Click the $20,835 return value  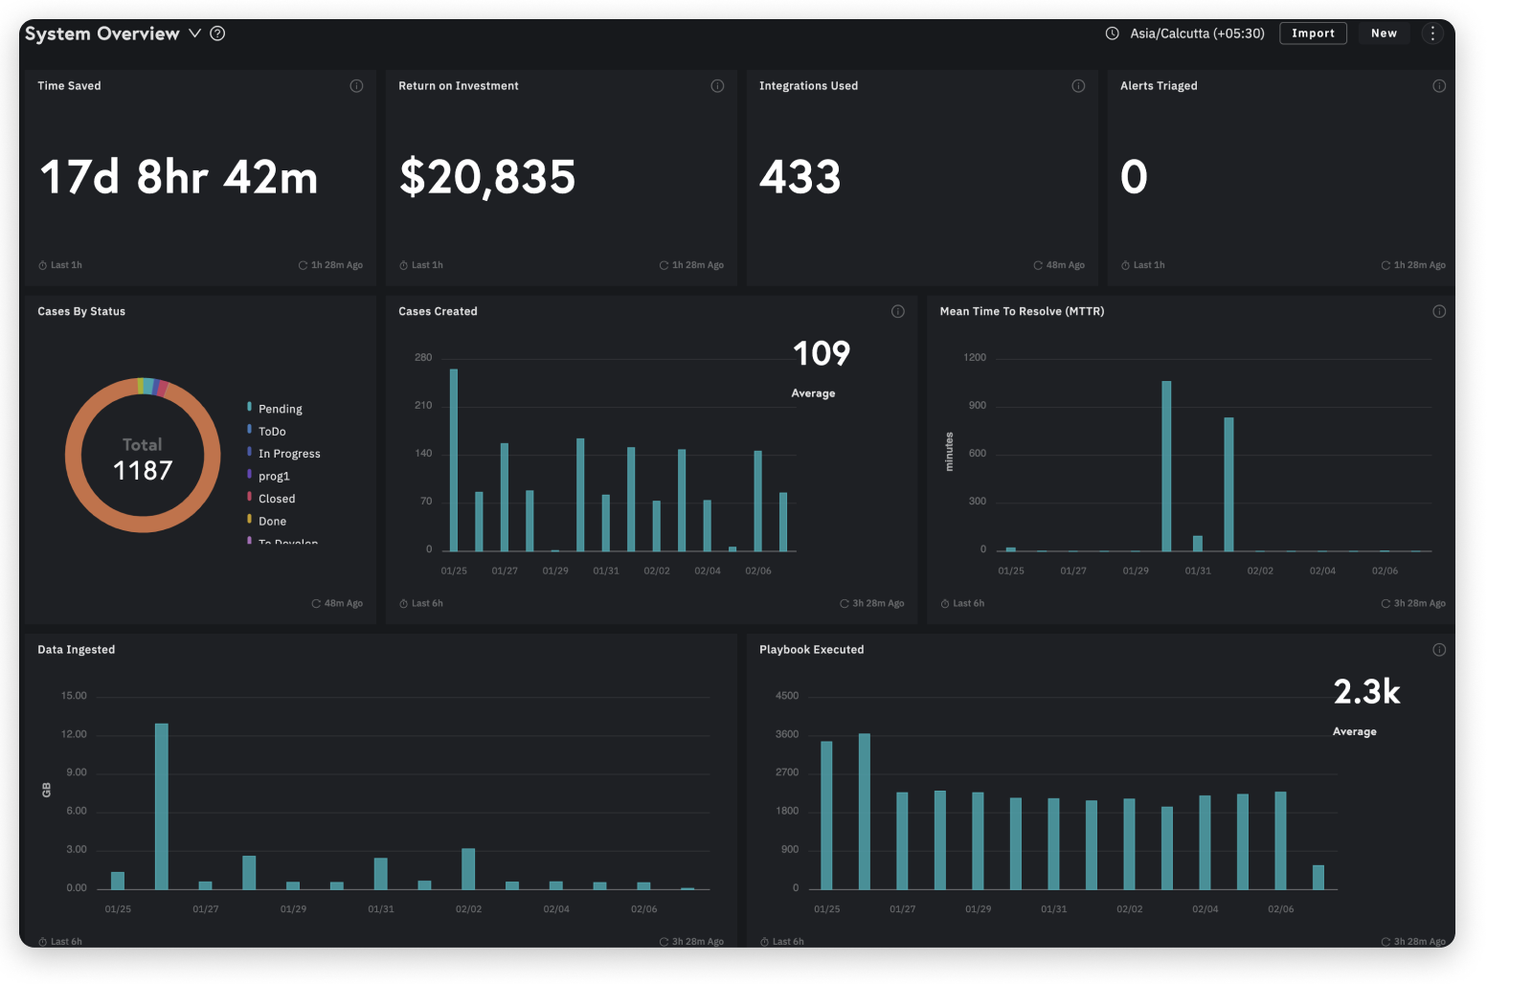487,177
